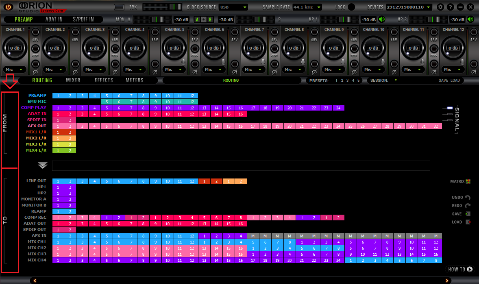Open the MIXER tab
This screenshot has width=479, height=285.
[73, 80]
